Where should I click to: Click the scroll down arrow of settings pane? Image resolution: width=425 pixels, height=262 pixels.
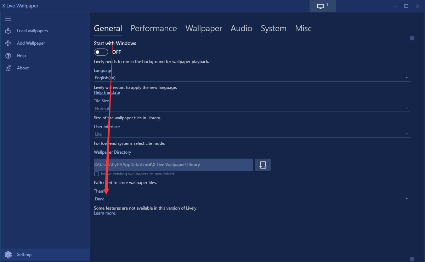pyautogui.click(x=412, y=259)
